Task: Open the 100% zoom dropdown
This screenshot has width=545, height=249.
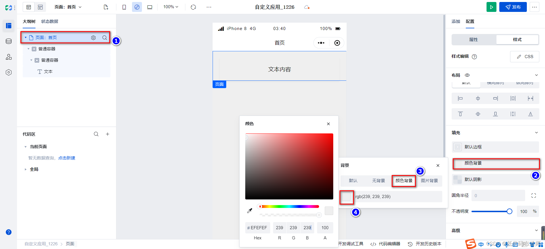Action: [x=171, y=7]
